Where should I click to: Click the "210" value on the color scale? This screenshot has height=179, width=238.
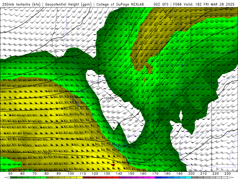click(203, 174)
